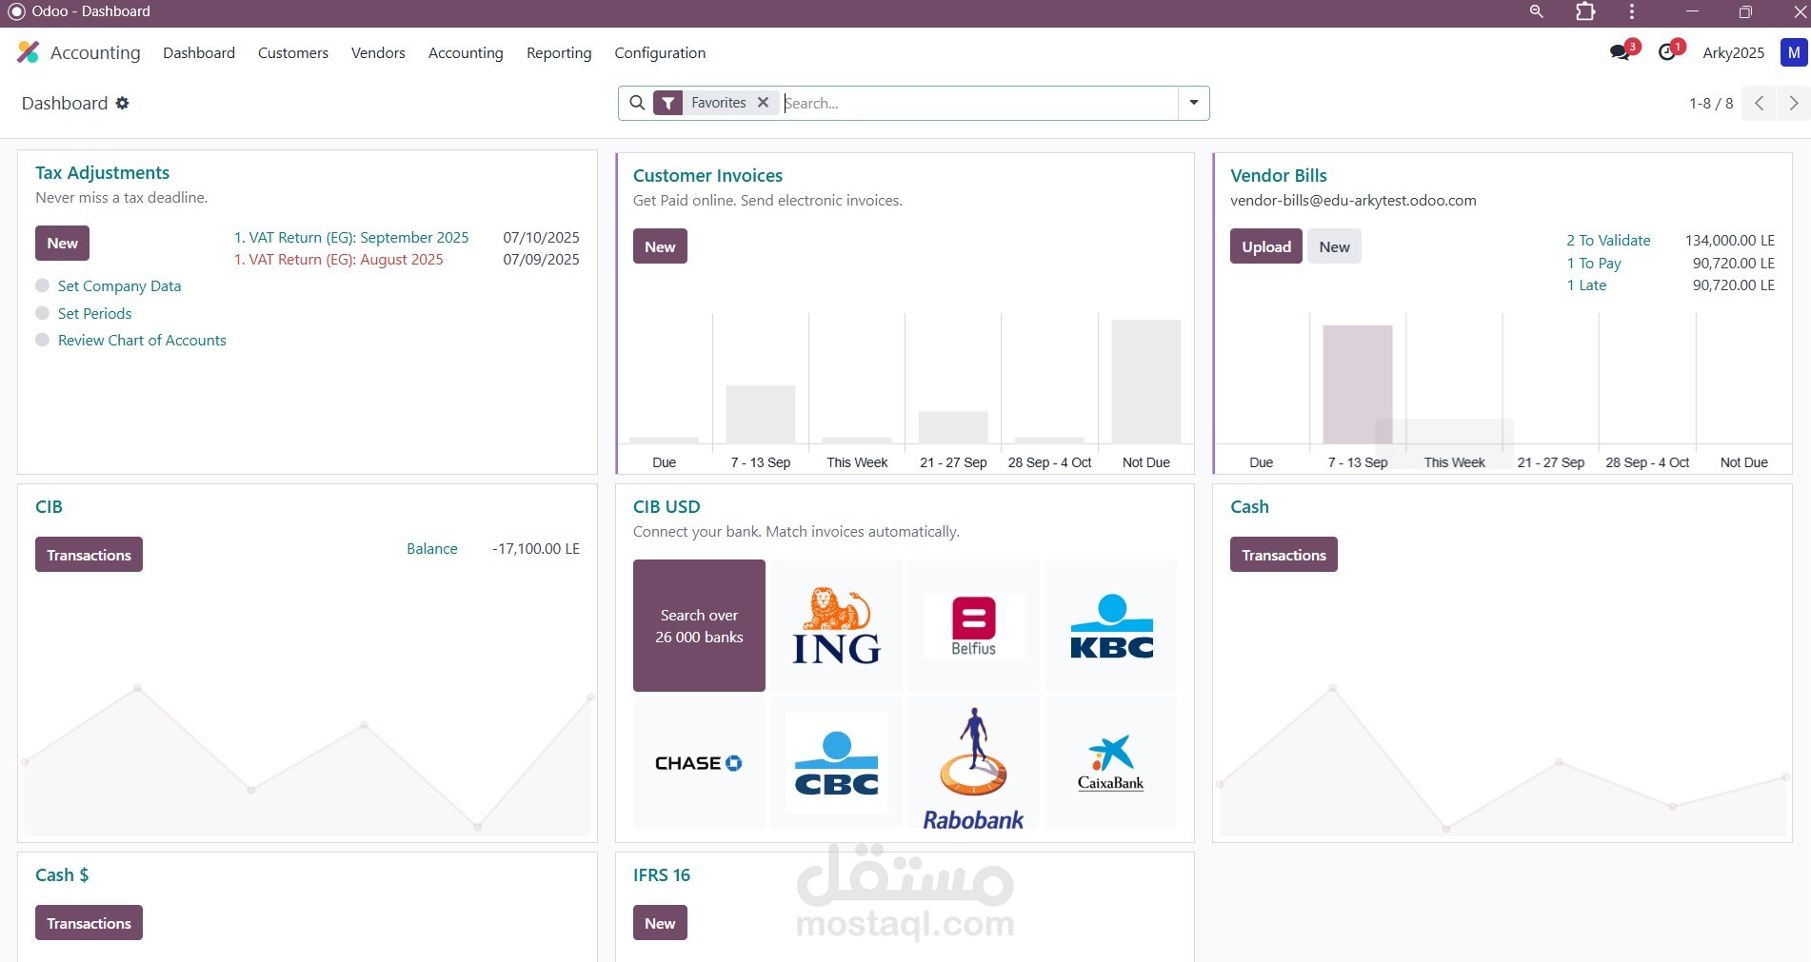This screenshot has height=962, width=1811.
Task: Open Arky2025 company switcher
Action: (x=1733, y=52)
